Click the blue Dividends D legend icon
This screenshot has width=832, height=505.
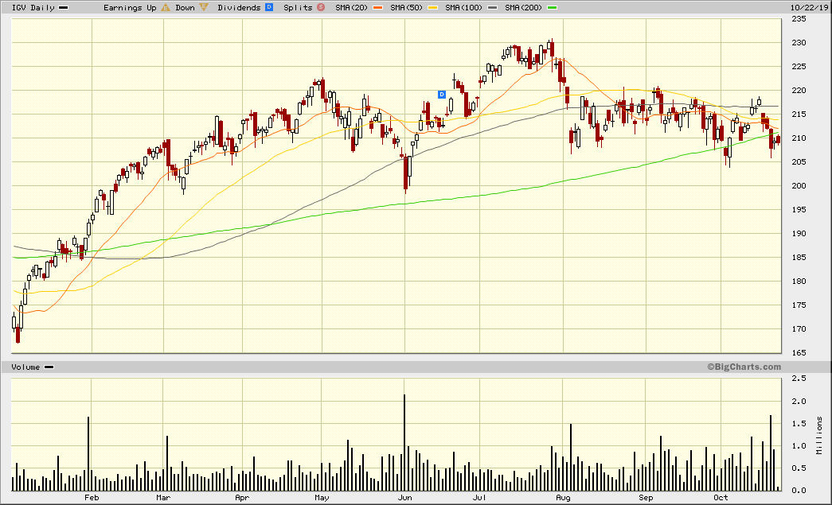268,7
